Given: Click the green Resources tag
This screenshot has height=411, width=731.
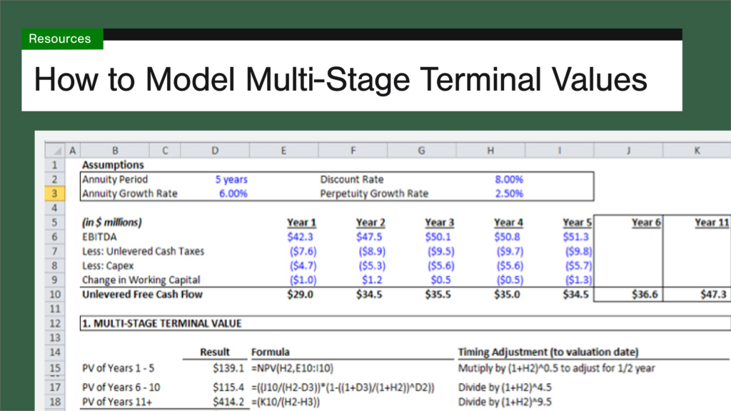Looking at the screenshot, I should pyautogui.click(x=61, y=39).
